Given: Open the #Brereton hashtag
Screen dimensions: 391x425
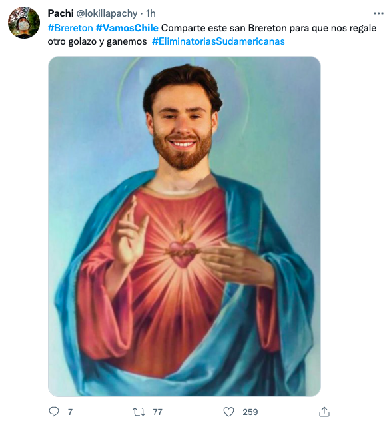Looking at the screenshot, I should (x=70, y=28).
